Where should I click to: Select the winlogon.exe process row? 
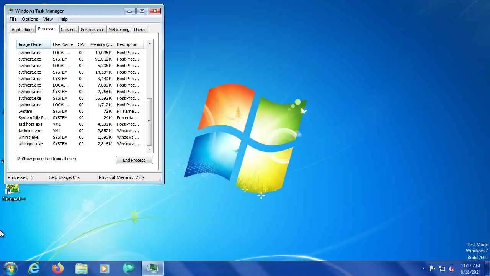tap(80, 144)
